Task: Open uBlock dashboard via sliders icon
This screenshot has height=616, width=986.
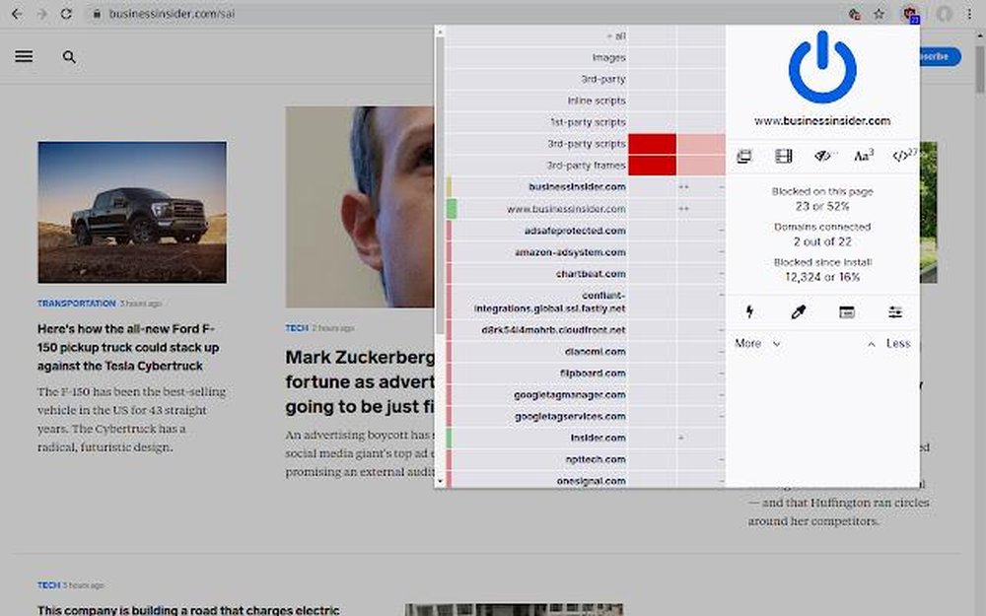Action: pos(896,311)
